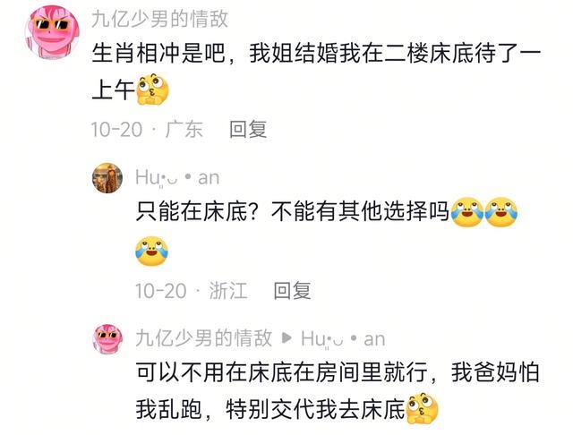Tap the 10-20 · 广东 timestamp
This screenshot has height=435, width=573.
click(147, 129)
